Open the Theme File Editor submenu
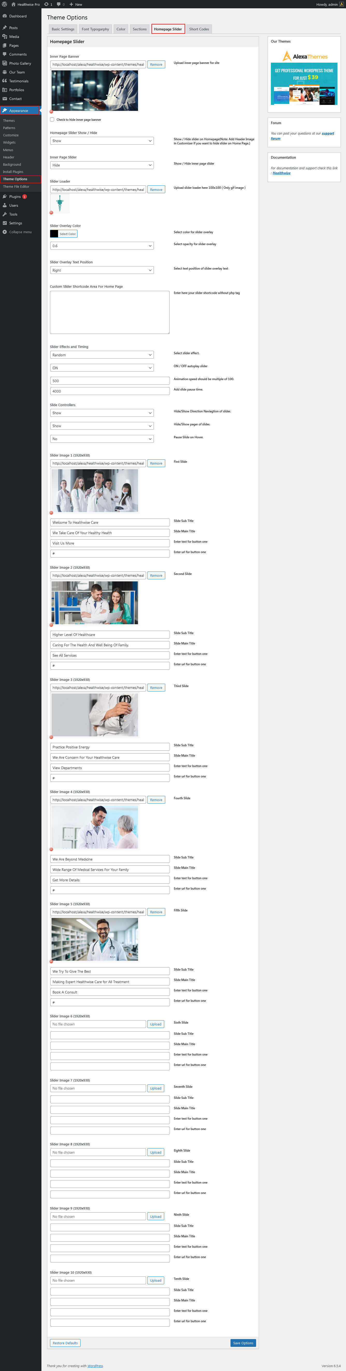Viewport: 346px width, 1371px height. click(x=16, y=187)
